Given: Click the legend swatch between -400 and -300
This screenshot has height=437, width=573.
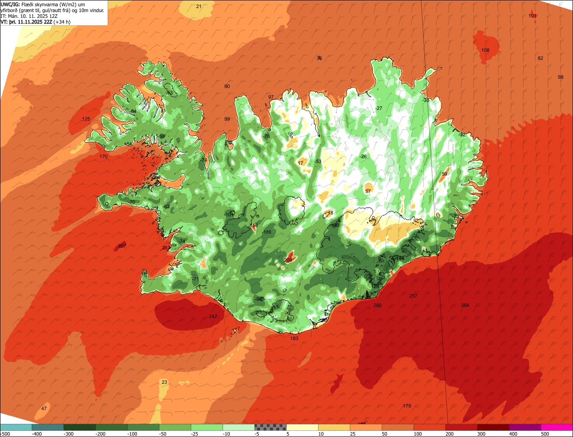Looking at the screenshot, I should [x=48, y=427].
